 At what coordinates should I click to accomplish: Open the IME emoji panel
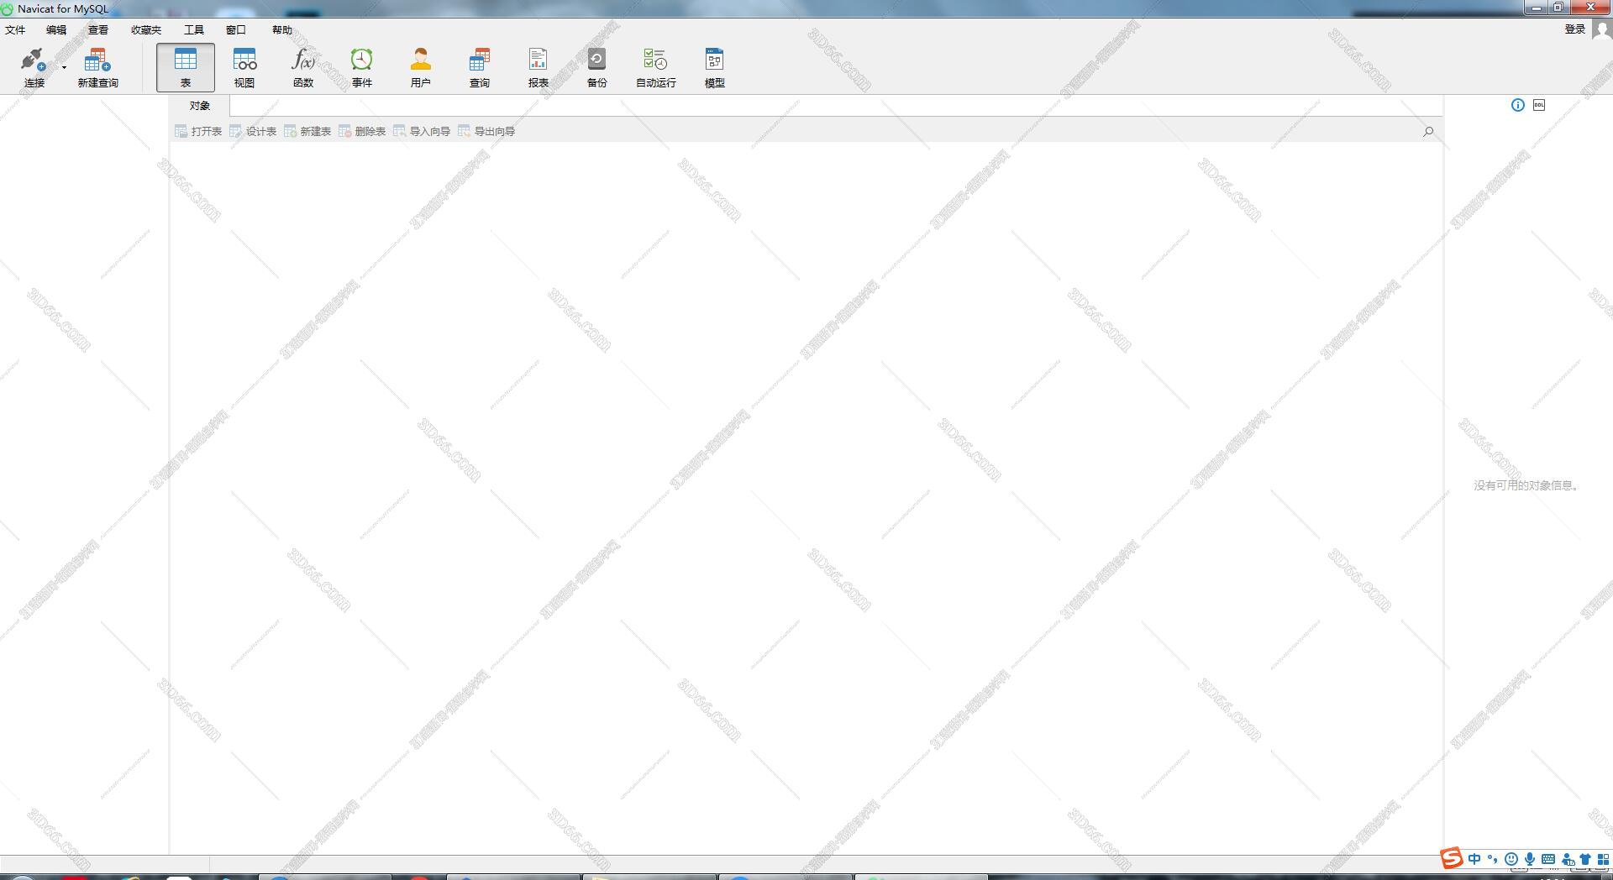(1511, 859)
